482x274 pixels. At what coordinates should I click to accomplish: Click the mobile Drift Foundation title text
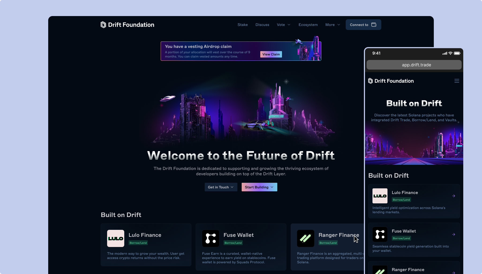coord(394,81)
